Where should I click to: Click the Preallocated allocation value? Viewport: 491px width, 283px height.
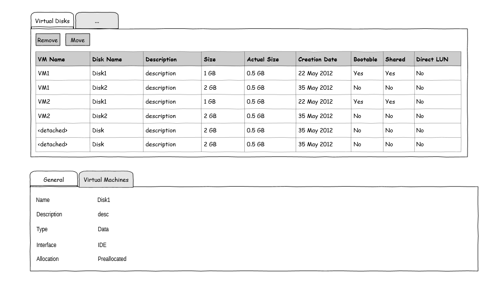point(112,259)
